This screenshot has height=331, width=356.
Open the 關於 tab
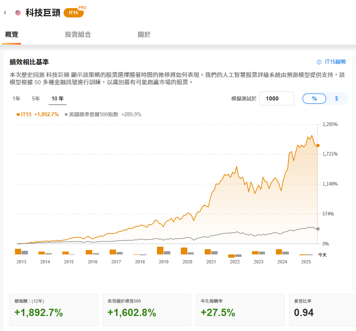pyautogui.click(x=144, y=34)
